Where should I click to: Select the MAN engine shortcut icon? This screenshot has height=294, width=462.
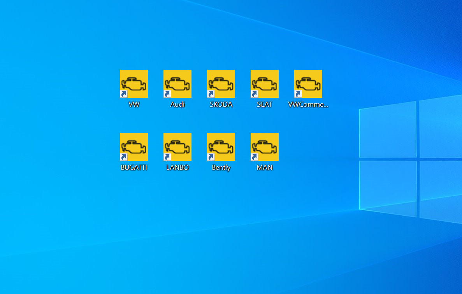(x=265, y=147)
